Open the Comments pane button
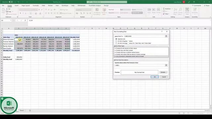The width and height of the screenshot is (212, 119). [196, 6]
